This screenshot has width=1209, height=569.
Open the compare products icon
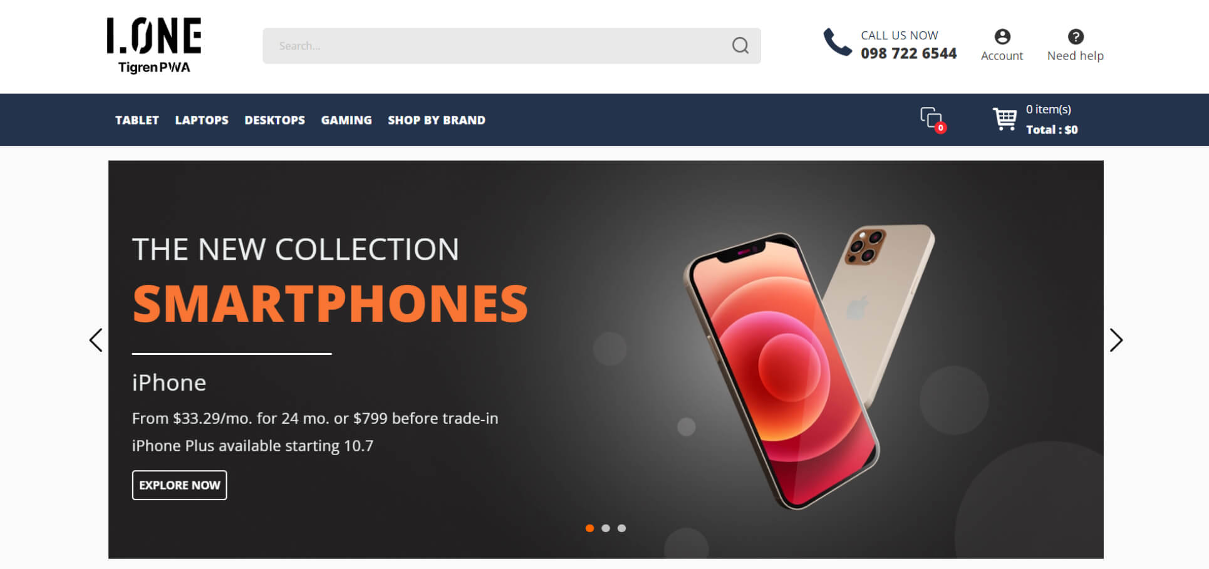coord(933,119)
